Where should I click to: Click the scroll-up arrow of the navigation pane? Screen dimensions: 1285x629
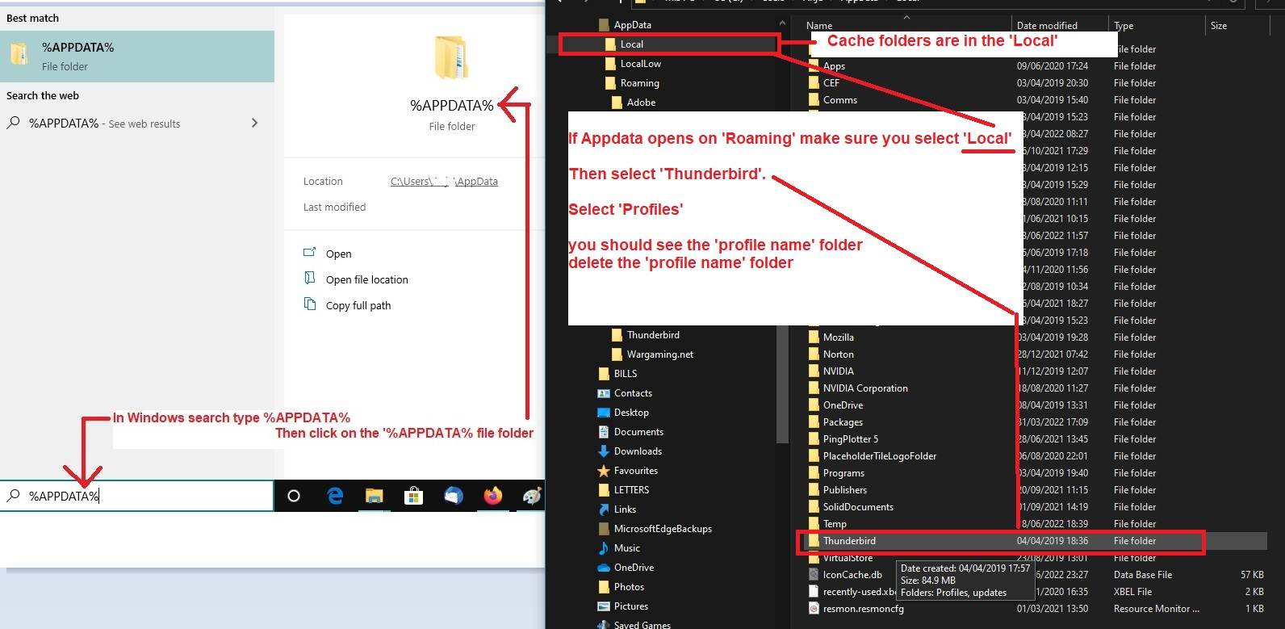(781, 23)
